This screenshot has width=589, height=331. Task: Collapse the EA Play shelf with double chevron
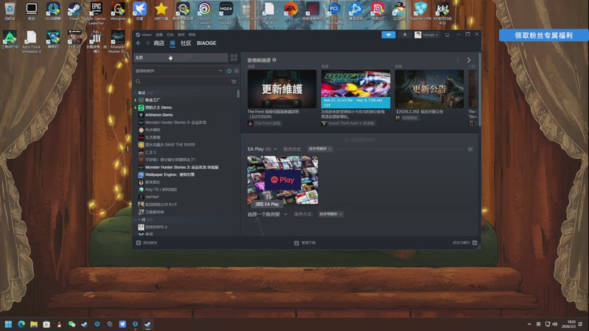pos(470,149)
